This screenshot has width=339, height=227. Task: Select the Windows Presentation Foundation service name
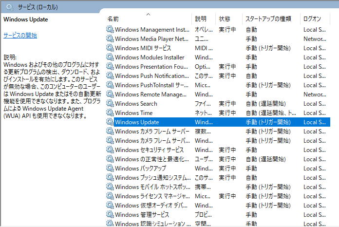[x=151, y=67]
